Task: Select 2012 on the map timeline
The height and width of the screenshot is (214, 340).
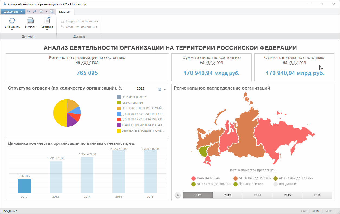Action: (x=198, y=195)
